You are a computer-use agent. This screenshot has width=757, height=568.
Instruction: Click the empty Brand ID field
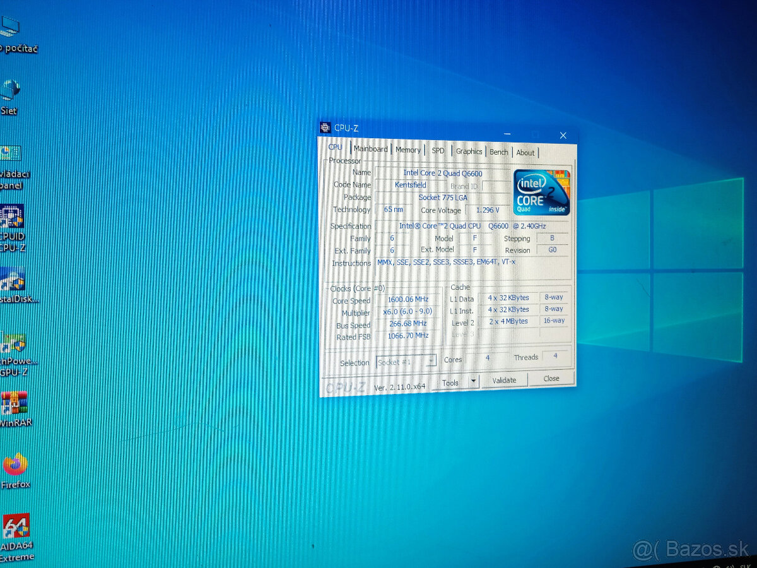[496, 186]
